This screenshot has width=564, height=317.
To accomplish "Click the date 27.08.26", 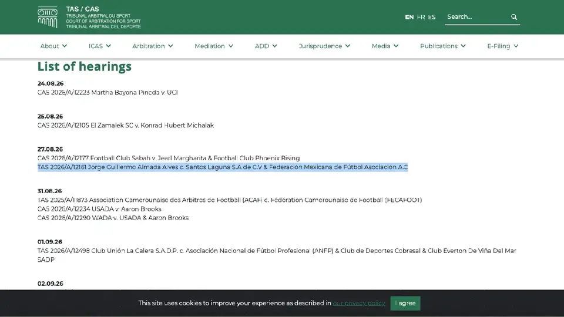I will (50, 149).
